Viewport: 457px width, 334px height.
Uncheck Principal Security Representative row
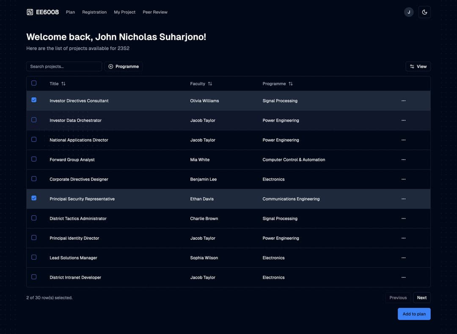[34, 198]
